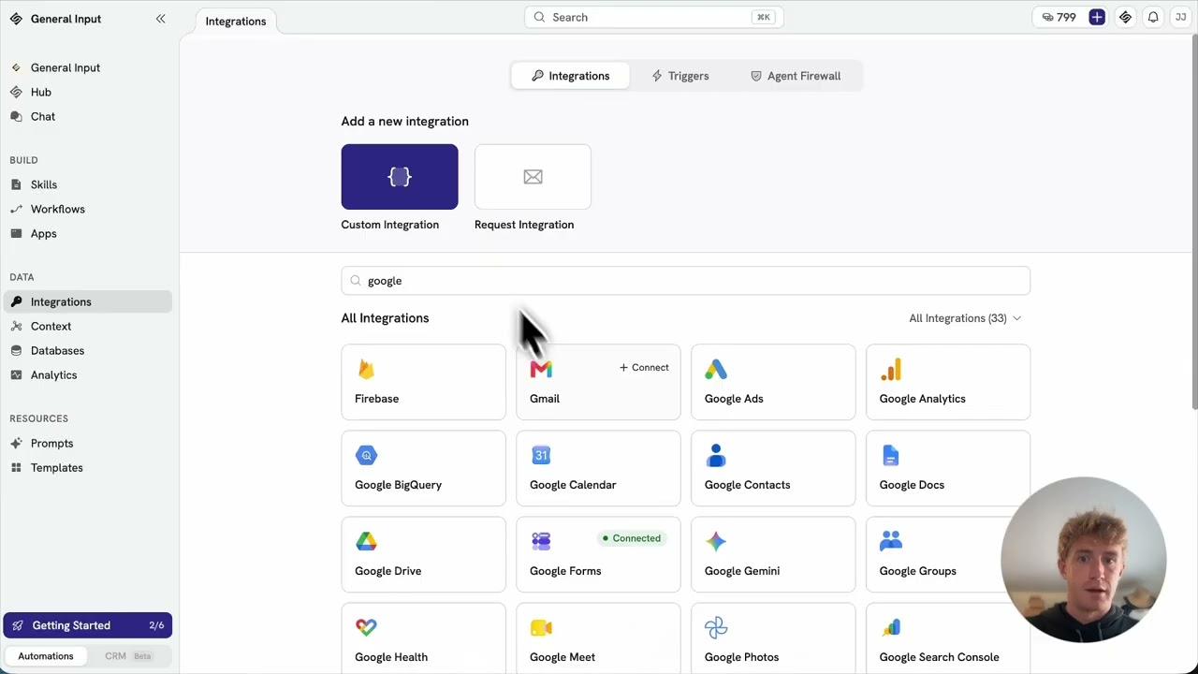Image resolution: width=1198 pixels, height=674 pixels.
Task: Open the notifications bell
Action: click(1153, 18)
